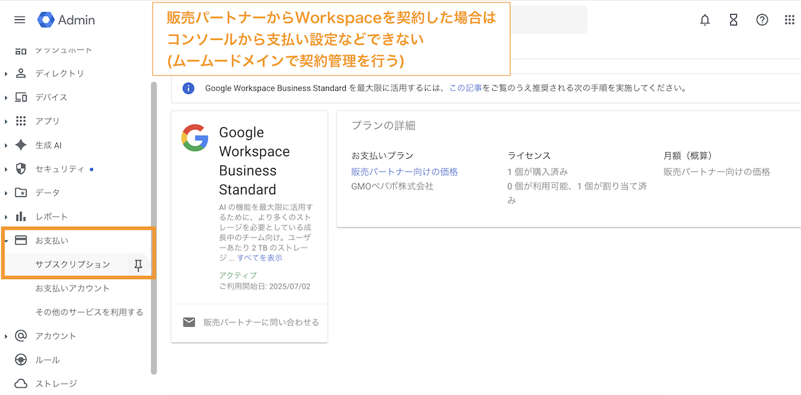Screen dimensions: 801x395
Task: Click the ルール steering wheel icon
Action: tap(21, 360)
